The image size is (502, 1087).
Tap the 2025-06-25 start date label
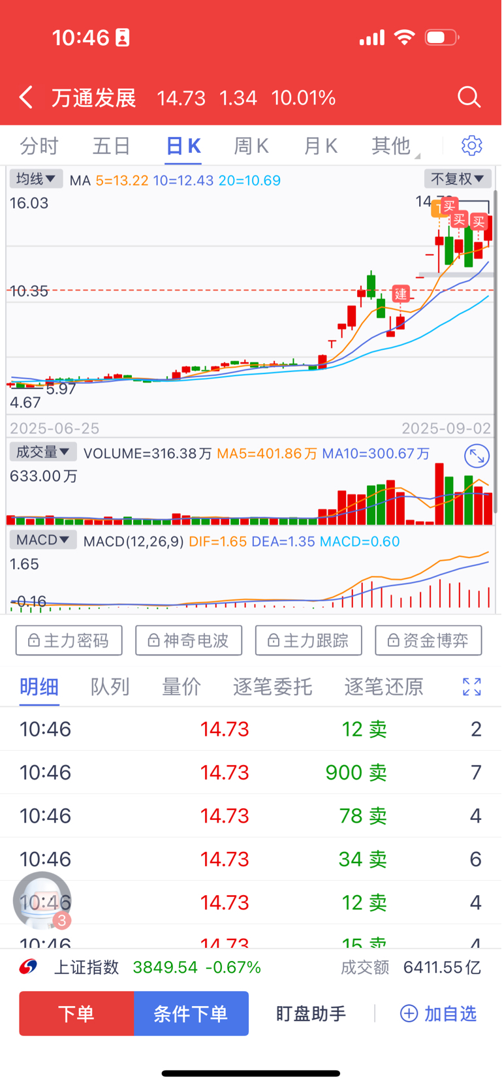[54, 428]
